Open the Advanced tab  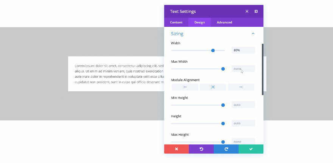(x=224, y=22)
